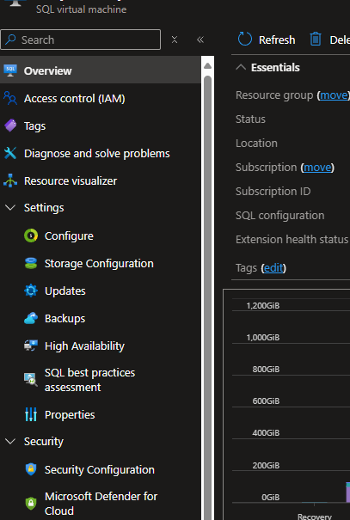Image resolution: width=350 pixels, height=520 pixels.
Task: Open the Resource visualizer page
Action: [x=101, y=180]
